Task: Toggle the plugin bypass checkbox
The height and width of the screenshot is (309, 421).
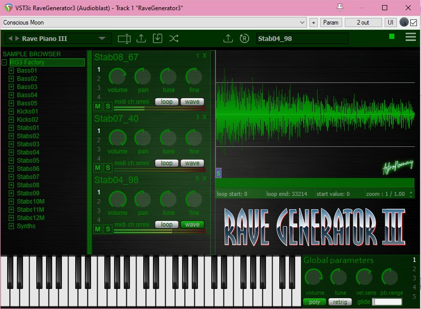Action: point(414,23)
